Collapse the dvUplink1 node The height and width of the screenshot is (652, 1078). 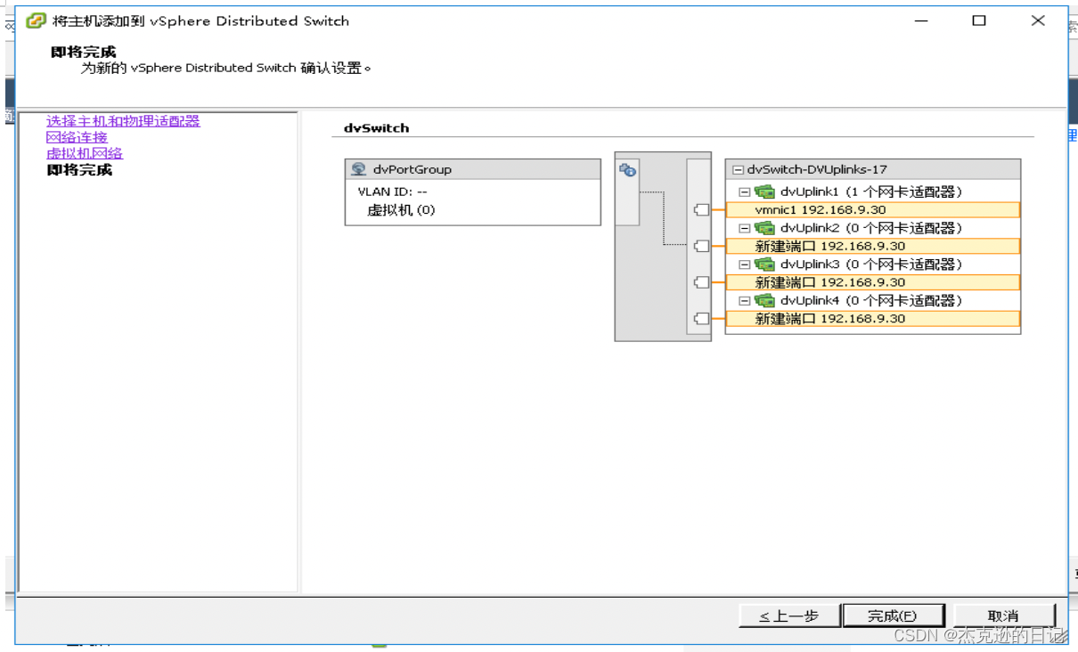746,192
